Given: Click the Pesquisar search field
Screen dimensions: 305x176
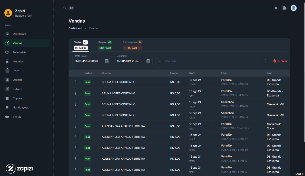Looking at the screenshot, I should 207,61.
